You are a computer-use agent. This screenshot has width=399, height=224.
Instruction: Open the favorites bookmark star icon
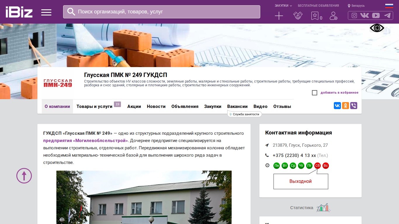click(315, 16)
